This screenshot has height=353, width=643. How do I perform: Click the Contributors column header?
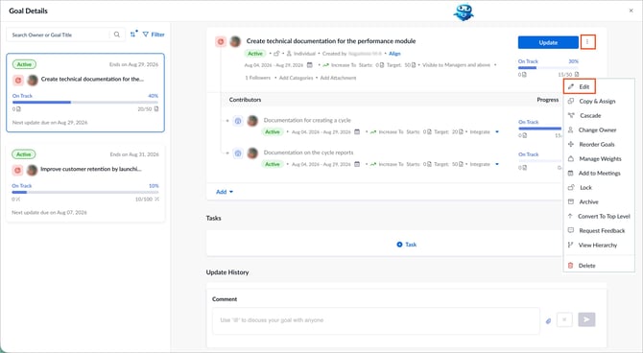pyautogui.click(x=246, y=100)
